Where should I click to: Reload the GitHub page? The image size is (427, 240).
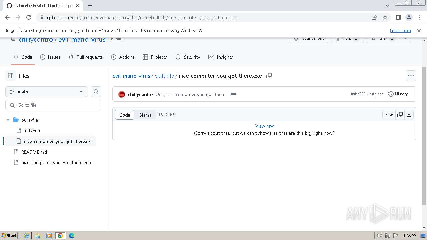pos(29,17)
